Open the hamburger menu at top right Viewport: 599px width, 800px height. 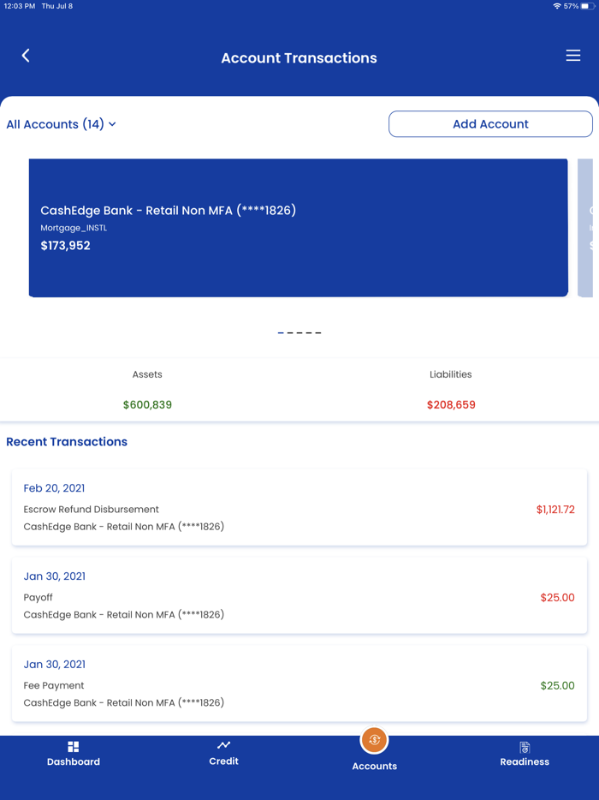click(x=572, y=55)
